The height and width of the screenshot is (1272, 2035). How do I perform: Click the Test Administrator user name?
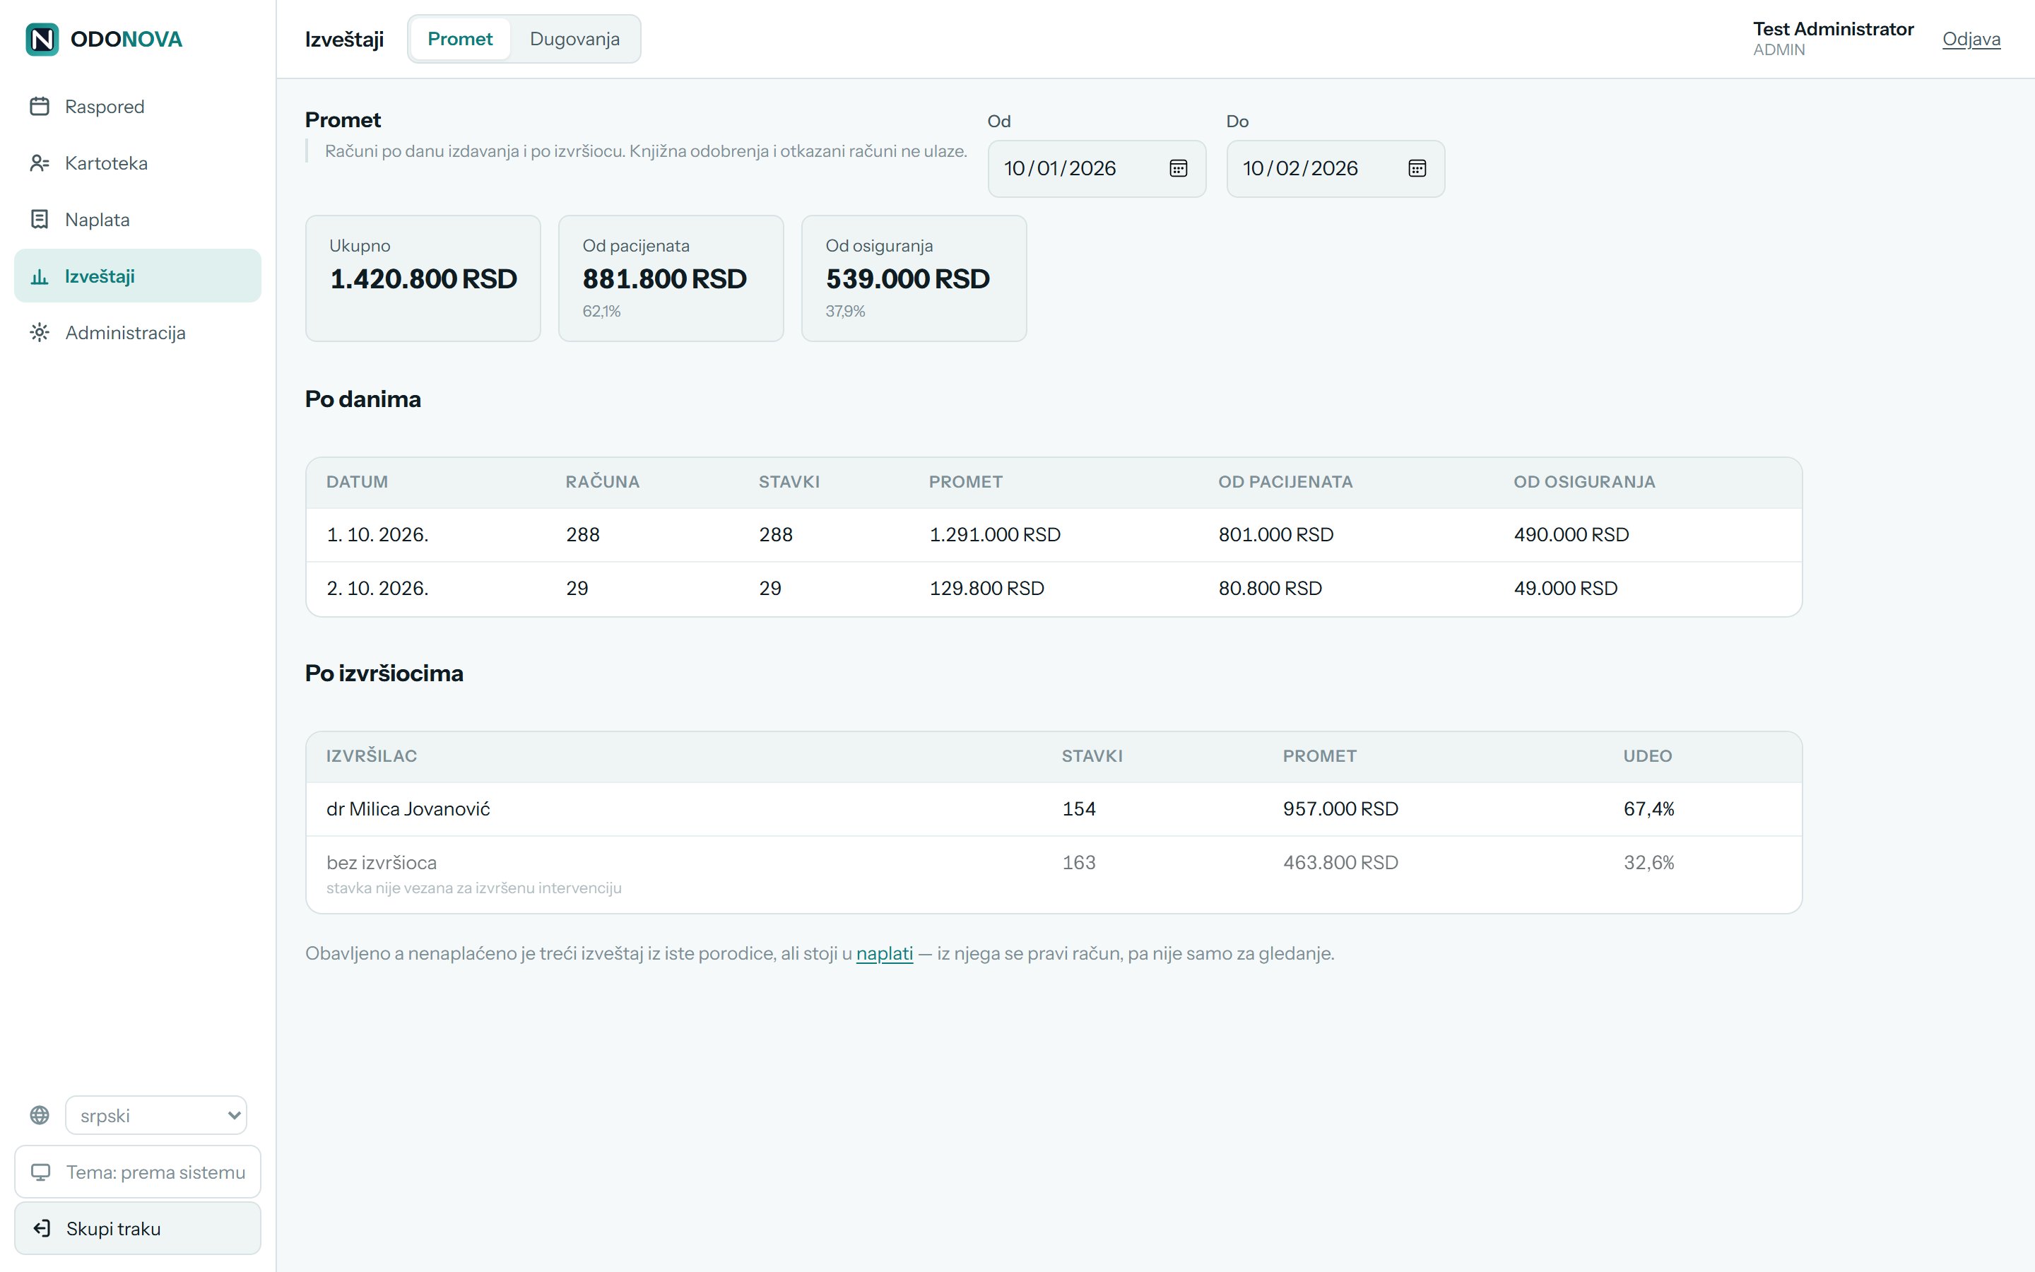[x=1833, y=28]
